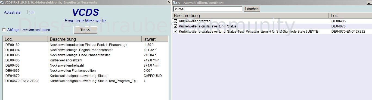Select row IDE00182 in measurements table
The width and height of the screenshot is (372, 100).
pos(85,45)
